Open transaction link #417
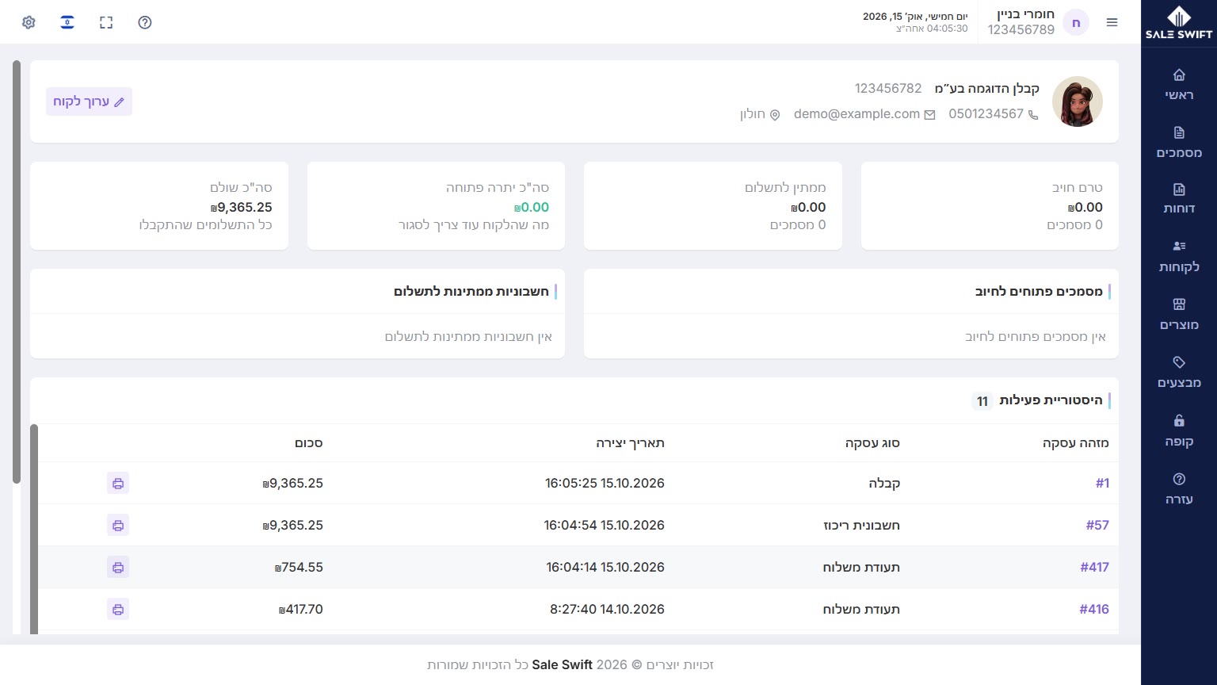 click(1094, 567)
